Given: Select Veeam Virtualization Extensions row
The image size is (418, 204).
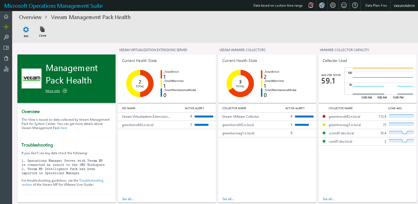Looking at the screenshot, I should click(167, 117).
